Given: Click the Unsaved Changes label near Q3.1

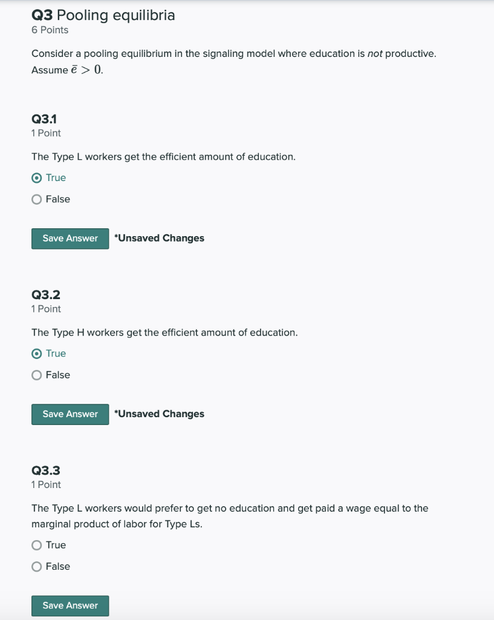Looking at the screenshot, I should tap(159, 238).
